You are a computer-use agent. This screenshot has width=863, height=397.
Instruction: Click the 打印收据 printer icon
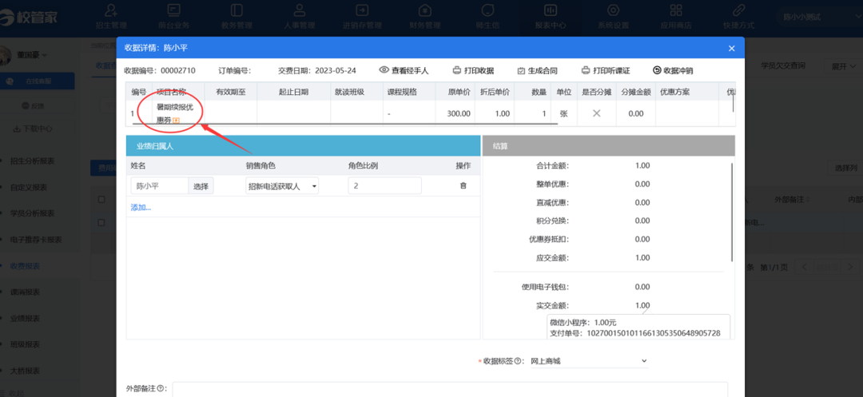click(x=457, y=70)
